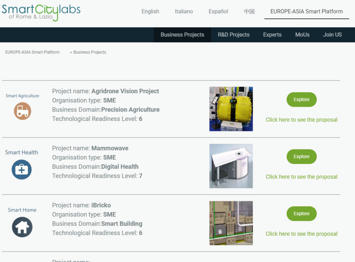Viewport: 355px width, 262px height.
Task: Open the EUROPE-ASIA Smart Platform header tab
Action: [306, 11]
